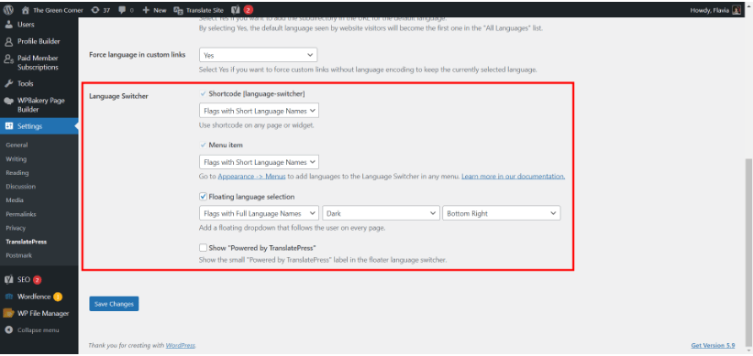The image size is (753, 356).
Task: Open the Bottom Right position dropdown
Action: tap(502, 214)
